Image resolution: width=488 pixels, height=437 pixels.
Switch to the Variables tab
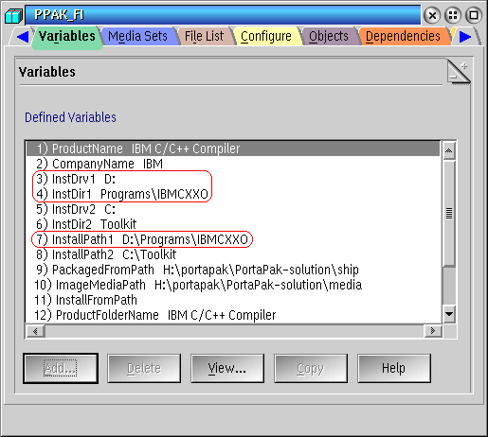click(67, 37)
